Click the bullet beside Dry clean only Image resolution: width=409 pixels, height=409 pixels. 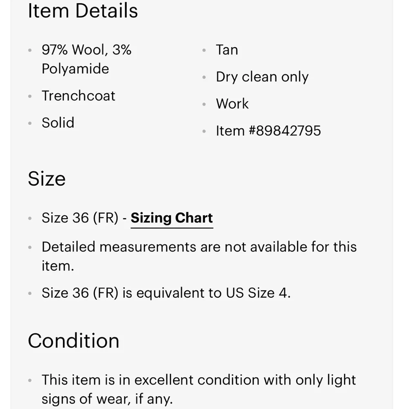pyautogui.click(x=204, y=78)
